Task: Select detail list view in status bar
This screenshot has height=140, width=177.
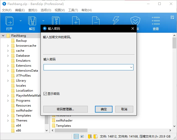Action: pyautogui.click(x=76, y=137)
